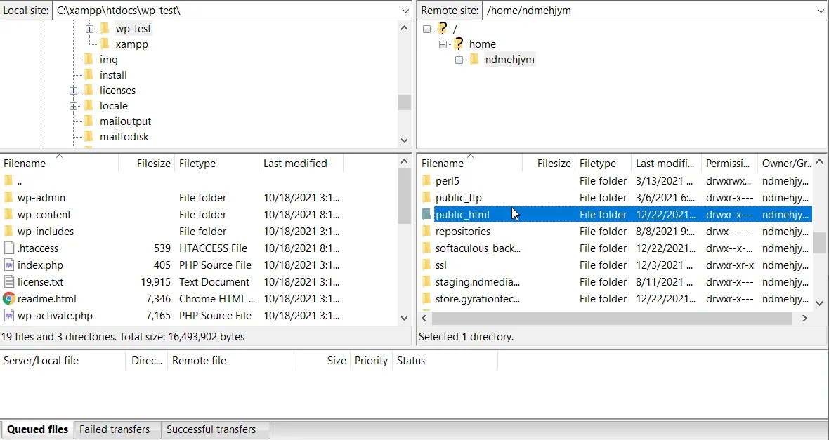Click the softaculous_back... folder icon
Screen dimensions: 829x440
coord(426,248)
